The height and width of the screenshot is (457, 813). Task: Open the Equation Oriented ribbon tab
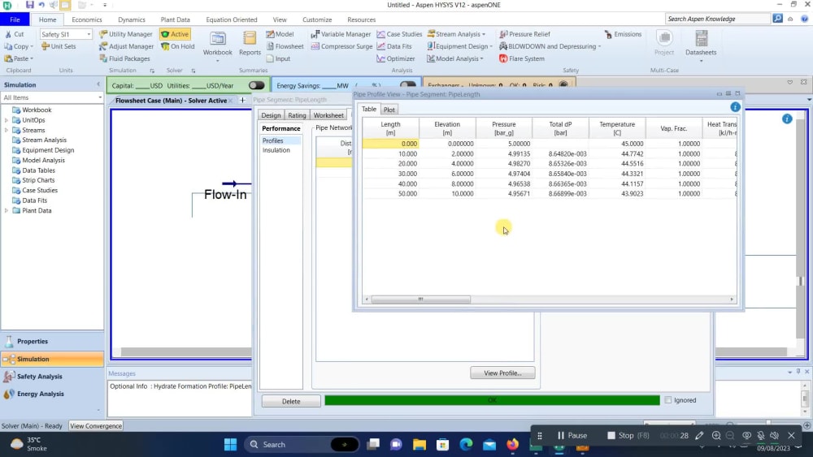click(x=231, y=19)
